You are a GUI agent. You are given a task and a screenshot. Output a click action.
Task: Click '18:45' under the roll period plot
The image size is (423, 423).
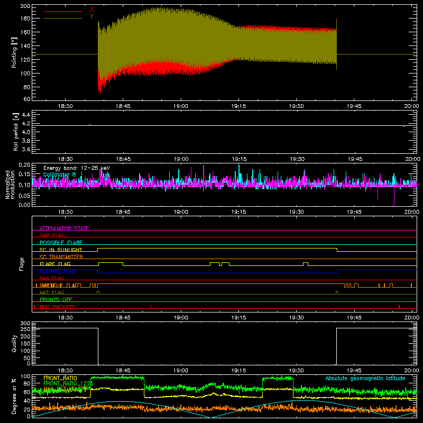123,159
